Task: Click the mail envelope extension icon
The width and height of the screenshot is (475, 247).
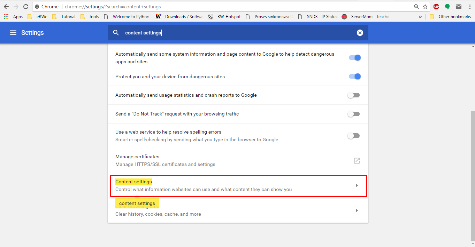Action: 459,7
